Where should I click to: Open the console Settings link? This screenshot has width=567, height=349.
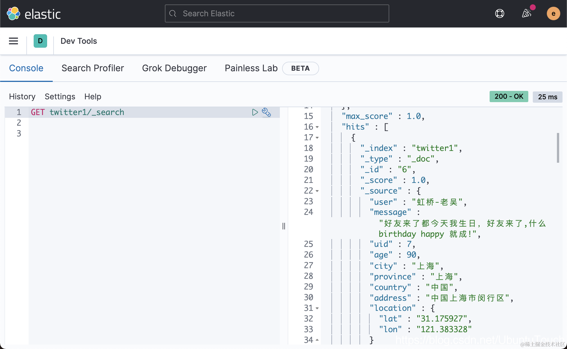pyautogui.click(x=60, y=97)
